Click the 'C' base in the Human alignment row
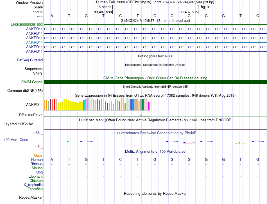Viewport: 267px width, 204px height. click(x=120, y=160)
